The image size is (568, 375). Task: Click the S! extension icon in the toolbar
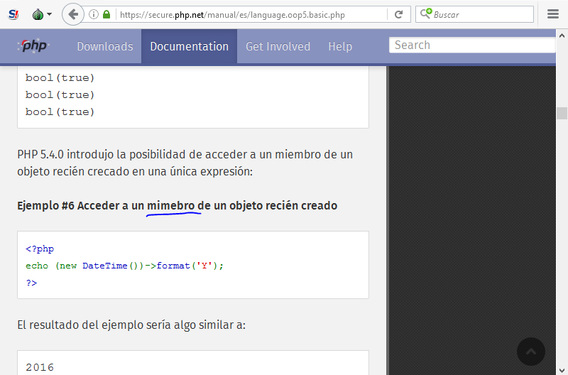click(x=13, y=14)
